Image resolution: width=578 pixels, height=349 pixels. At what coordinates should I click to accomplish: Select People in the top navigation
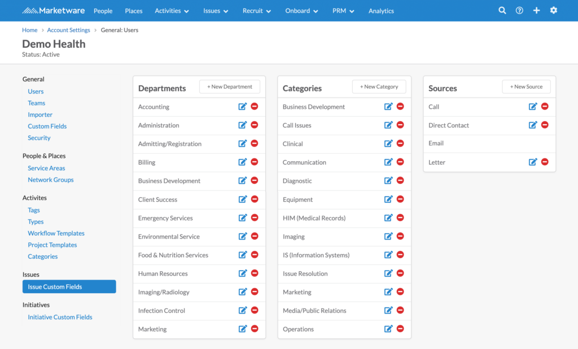coord(103,10)
